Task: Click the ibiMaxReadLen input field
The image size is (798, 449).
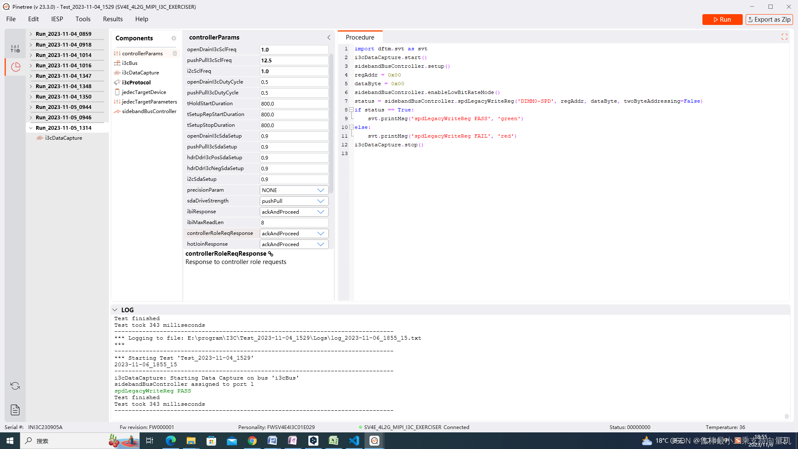Action: coord(294,222)
